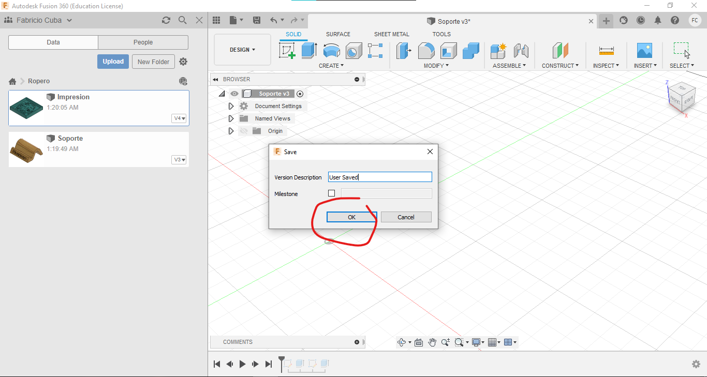Activate the Joint tool
The image size is (707, 377).
(521, 51)
